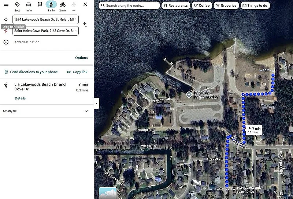The image size is (293, 199).
Task: Click the 7 min walking route label
Action: coord(254,130)
